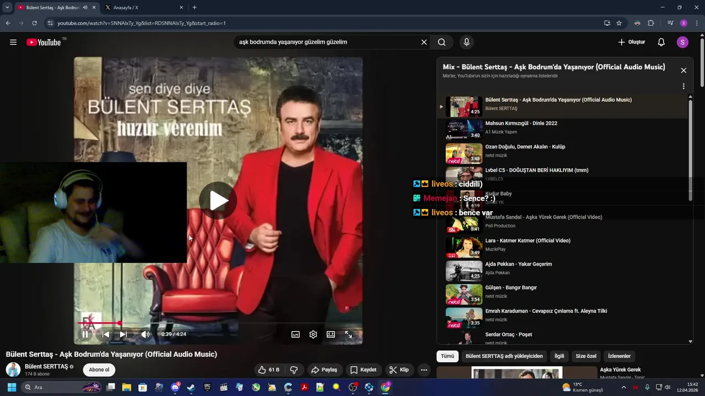Screen dimensions: 705x396
Task: Open the media control music-note icon
Action: coord(670,23)
